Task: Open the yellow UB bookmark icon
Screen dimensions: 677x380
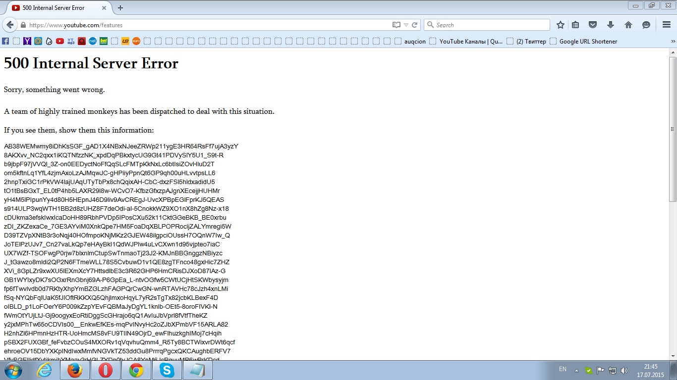Action: click(x=125, y=41)
